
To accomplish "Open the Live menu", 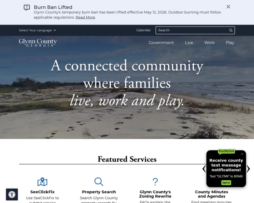I will [189, 43].
